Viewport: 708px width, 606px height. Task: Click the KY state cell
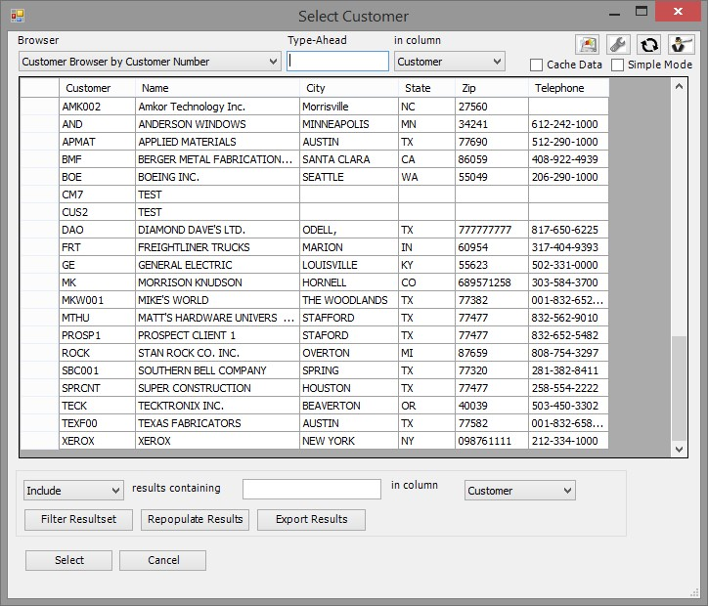[x=426, y=265]
